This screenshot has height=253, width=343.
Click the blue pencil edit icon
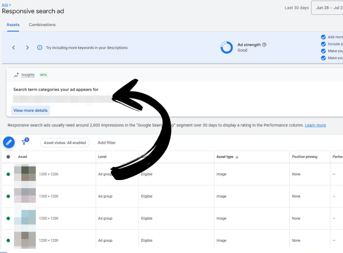point(9,142)
